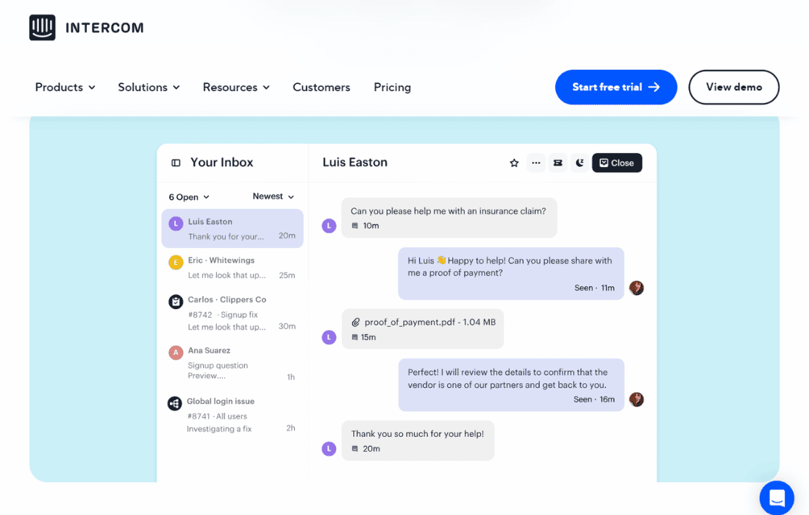
Task: Click the View demo button
Action: (734, 88)
